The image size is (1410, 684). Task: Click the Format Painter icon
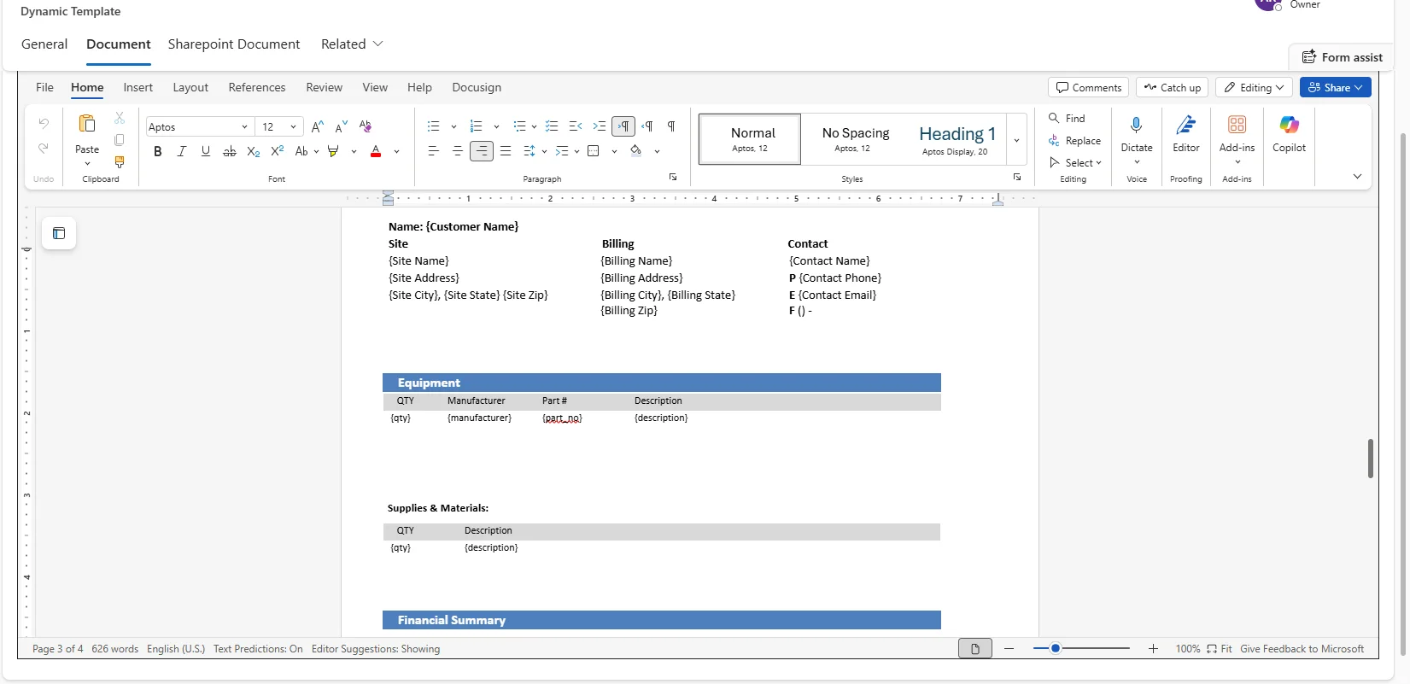[120, 161]
